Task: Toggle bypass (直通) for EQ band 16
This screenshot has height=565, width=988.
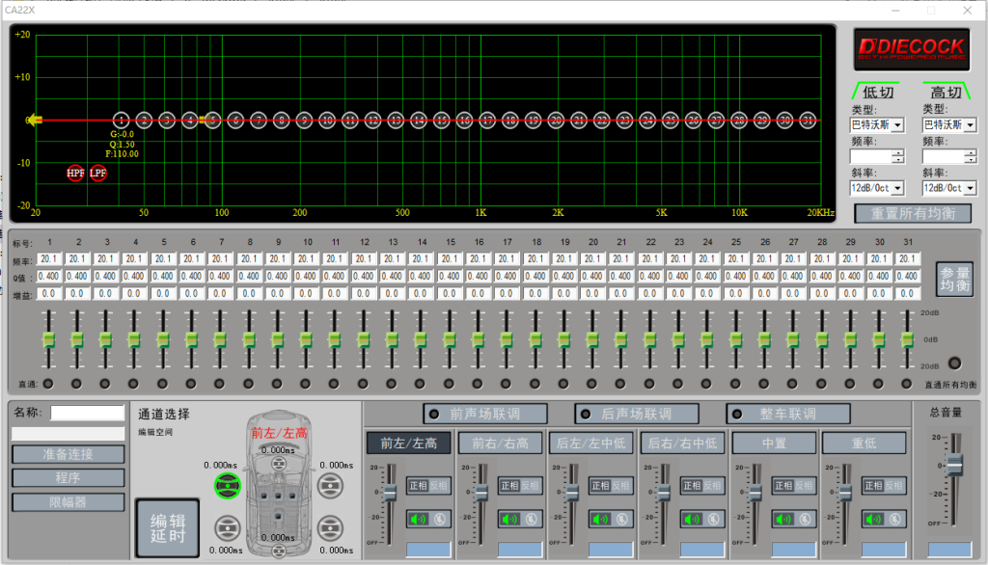Action: (477, 384)
